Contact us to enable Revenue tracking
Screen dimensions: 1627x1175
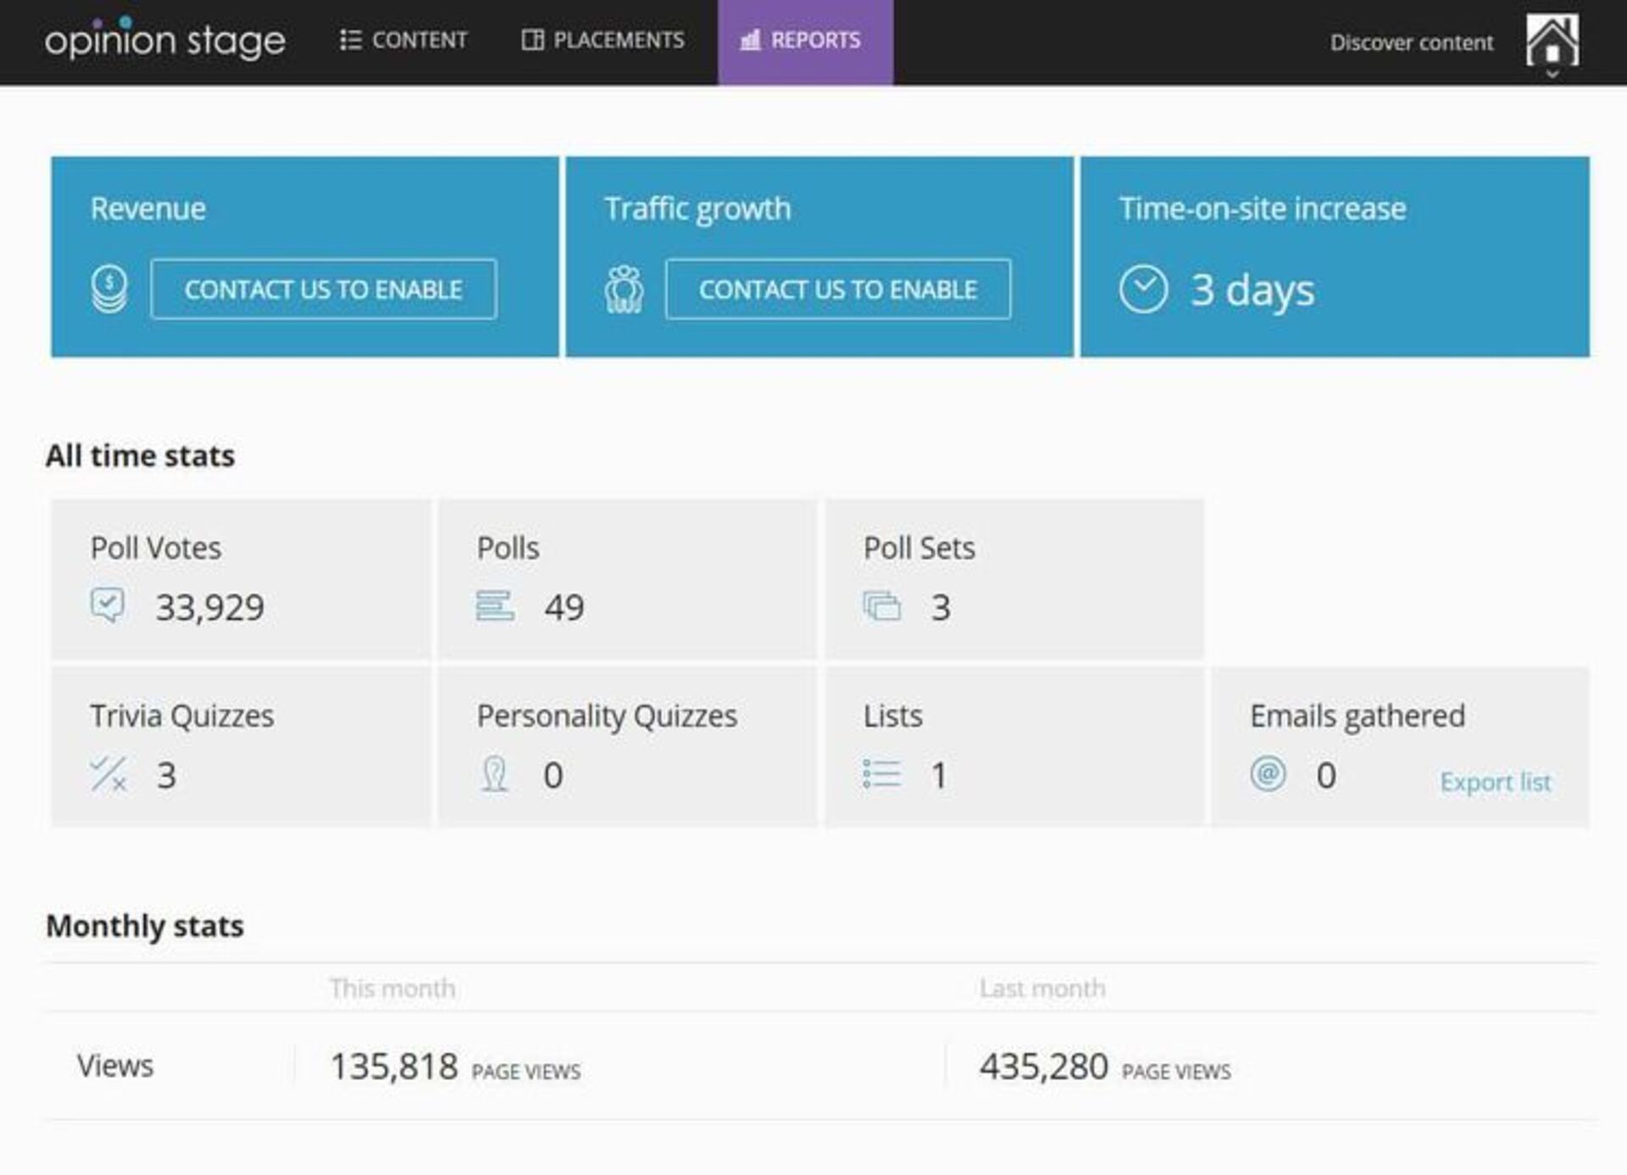click(x=324, y=289)
